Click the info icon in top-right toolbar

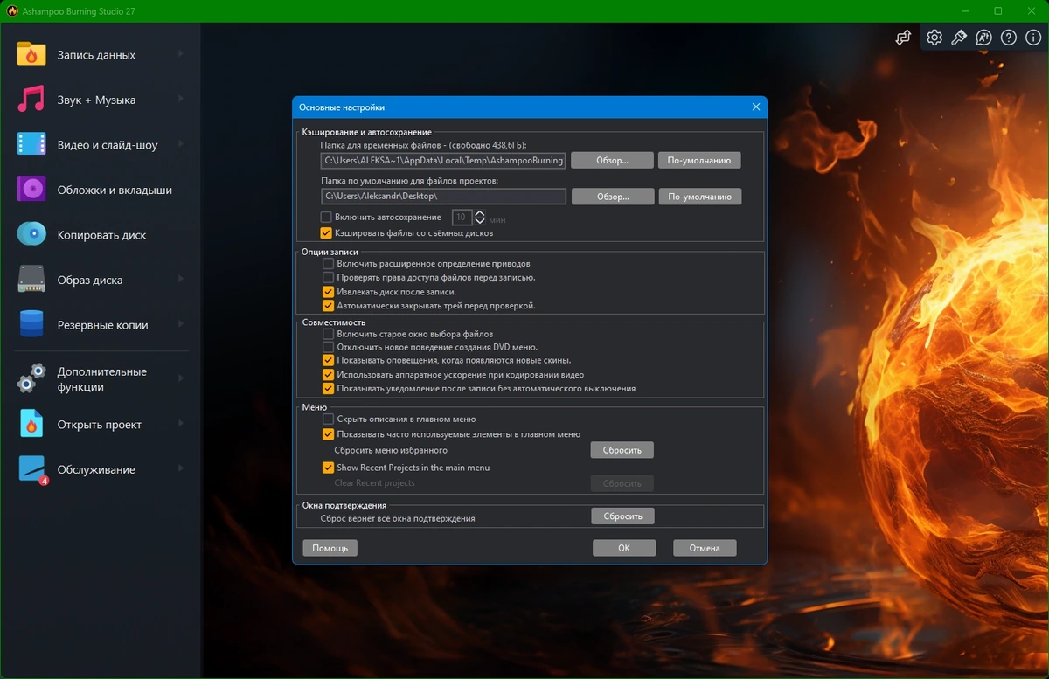(1033, 38)
